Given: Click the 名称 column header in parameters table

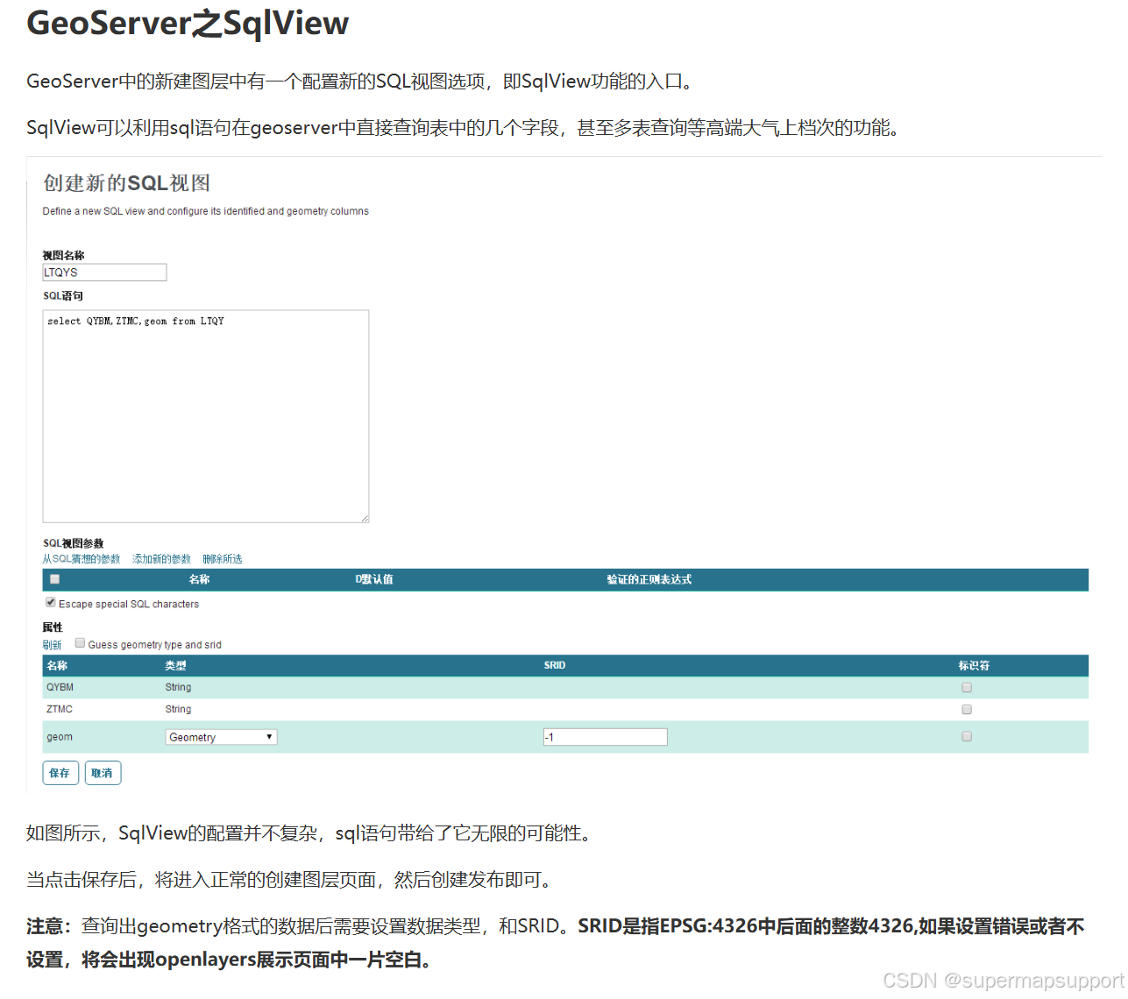Looking at the screenshot, I should (x=199, y=579).
